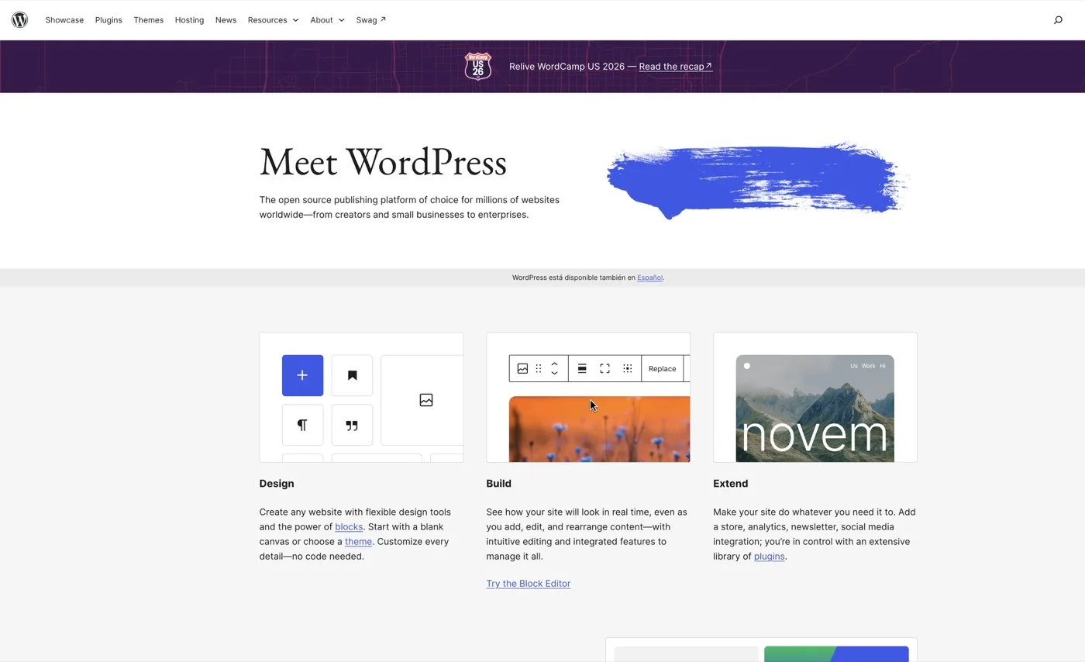Image resolution: width=1085 pixels, height=662 pixels.
Task: Open the Showcase menu item
Action: coord(64,20)
